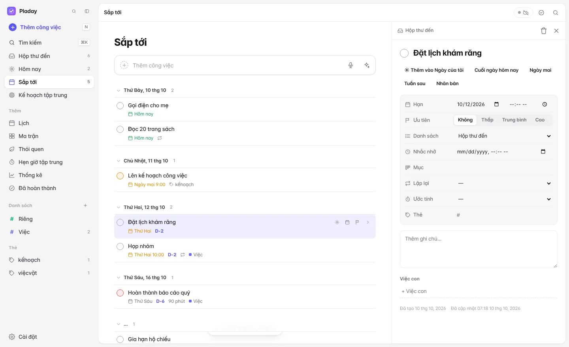Open the Danh sách dropdown showing Hộp thư đến

[504, 136]
